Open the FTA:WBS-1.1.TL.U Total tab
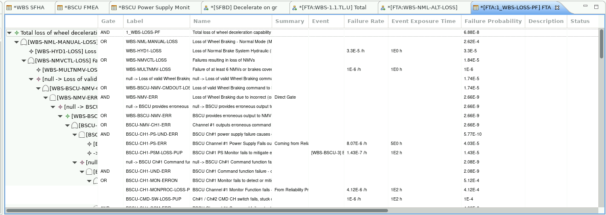606x215 pixels. [x=333, y=8]
